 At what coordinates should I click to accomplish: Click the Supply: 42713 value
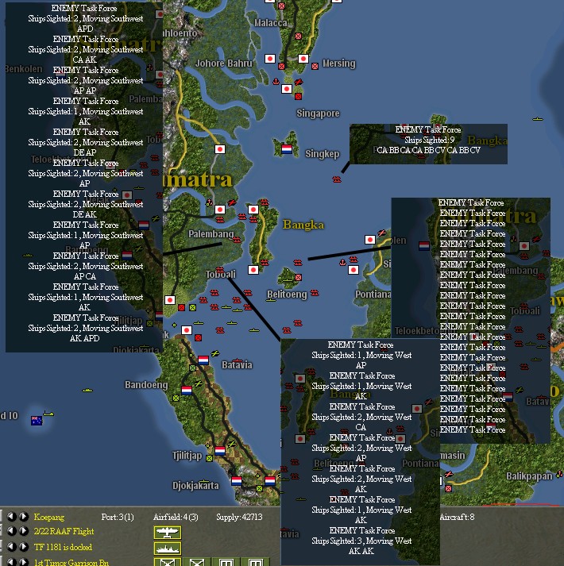pos(239,517)
